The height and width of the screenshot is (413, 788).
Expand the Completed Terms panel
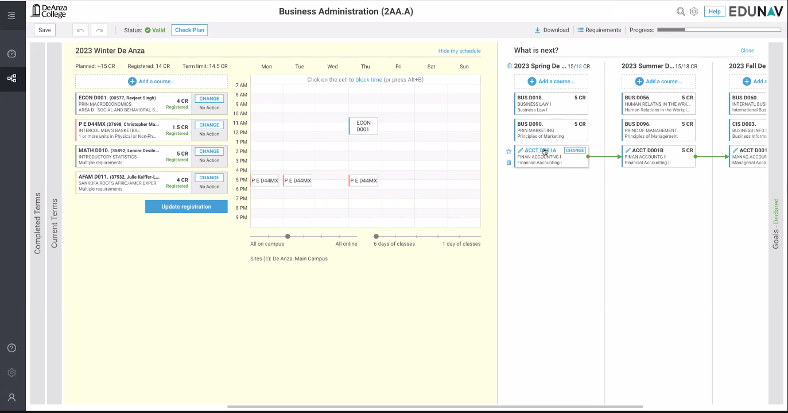click(x=37, y=223)
